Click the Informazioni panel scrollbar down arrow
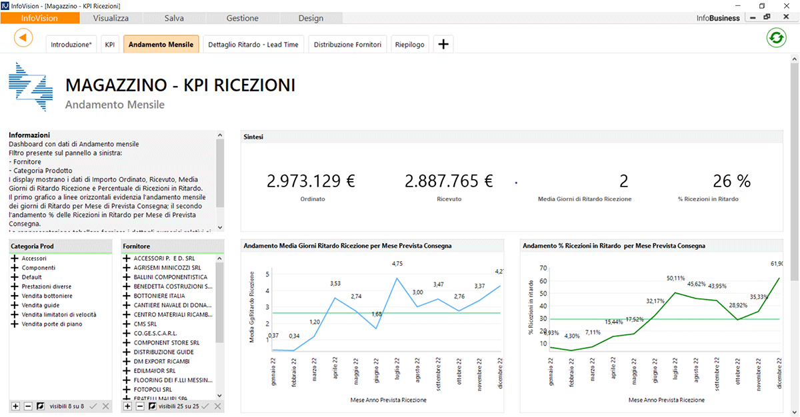The image size is (800, 417). tap(220, 226)
